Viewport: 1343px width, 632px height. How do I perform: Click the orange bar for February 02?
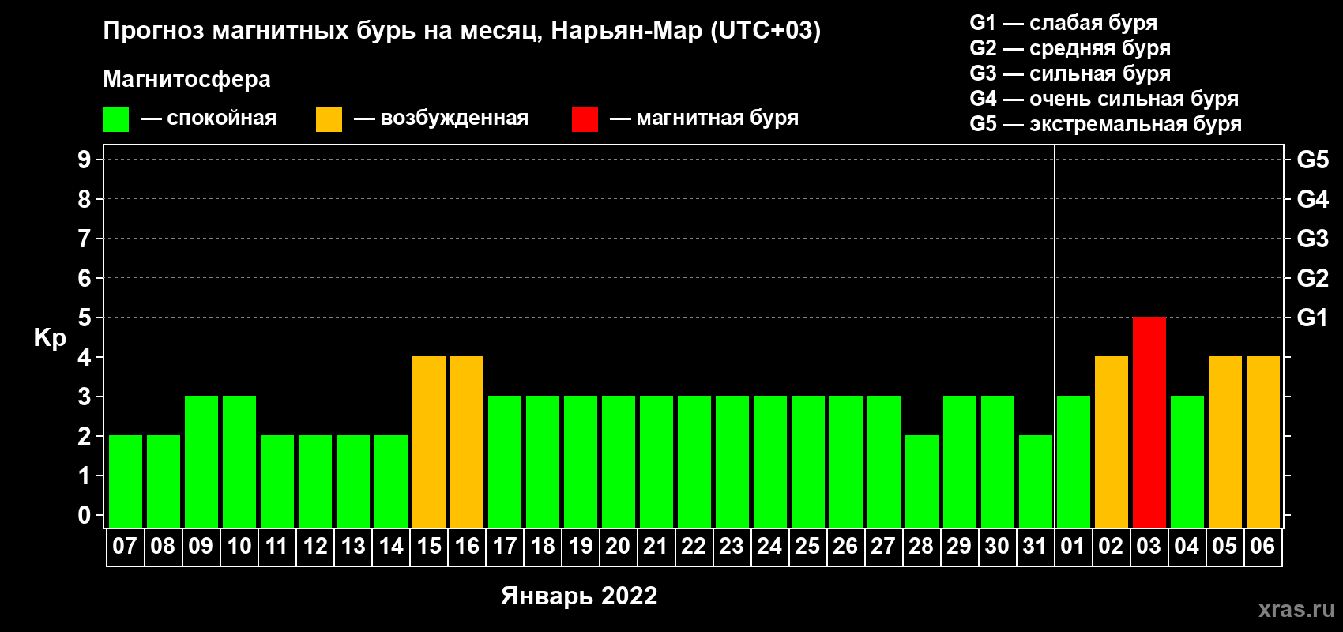[x=1111, y=442]
